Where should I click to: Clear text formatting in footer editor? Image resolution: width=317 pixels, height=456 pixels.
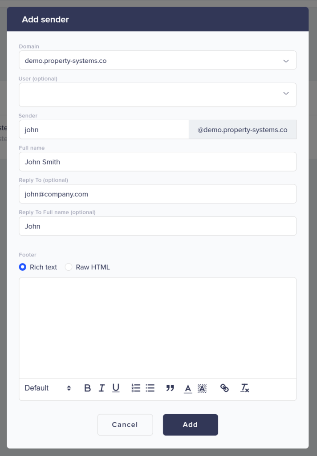click(x=245, y=388)
